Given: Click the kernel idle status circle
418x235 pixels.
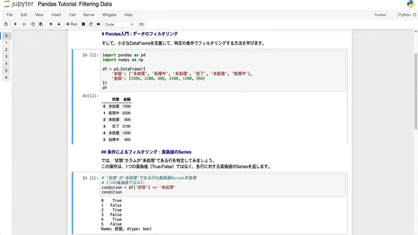Looking at the screenshot, I should coord(415,15).
